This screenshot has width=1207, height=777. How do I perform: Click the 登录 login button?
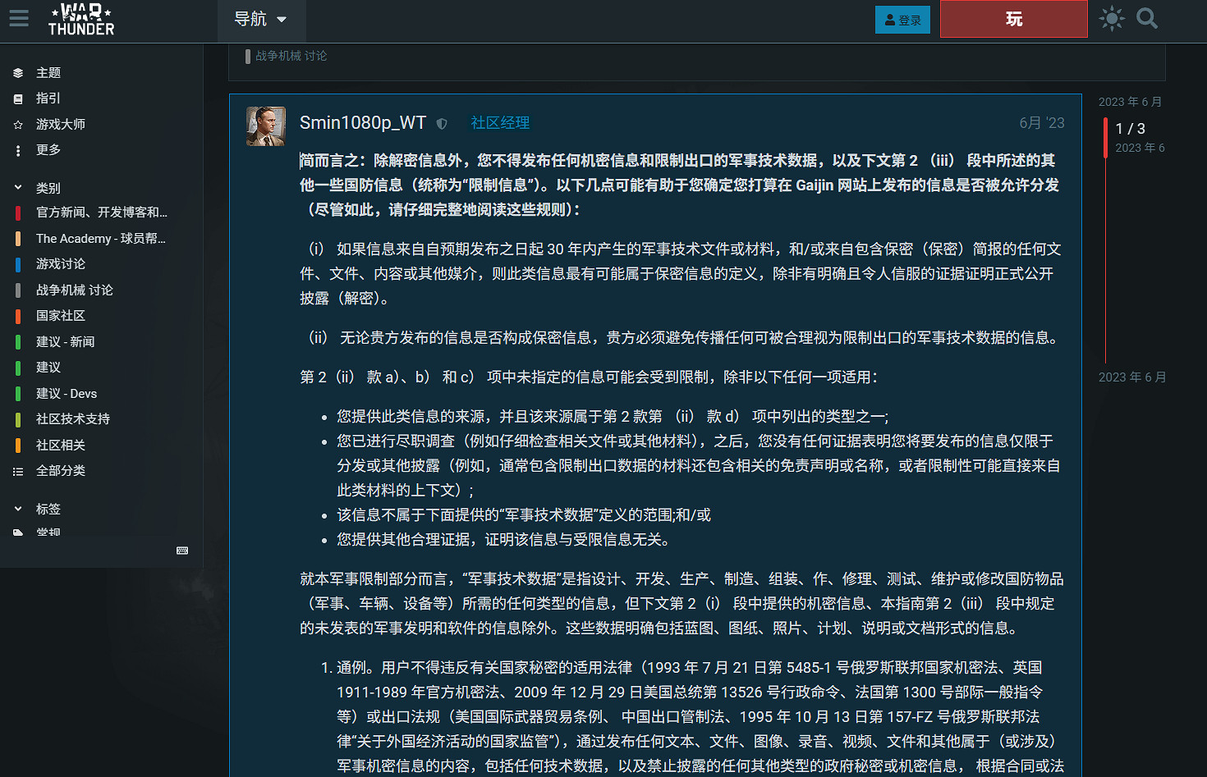pyautogui.click(x=902, y=19)
